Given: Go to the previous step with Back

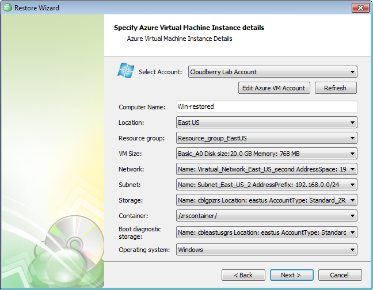Looking at the screenshot, I should coord(243,275).
